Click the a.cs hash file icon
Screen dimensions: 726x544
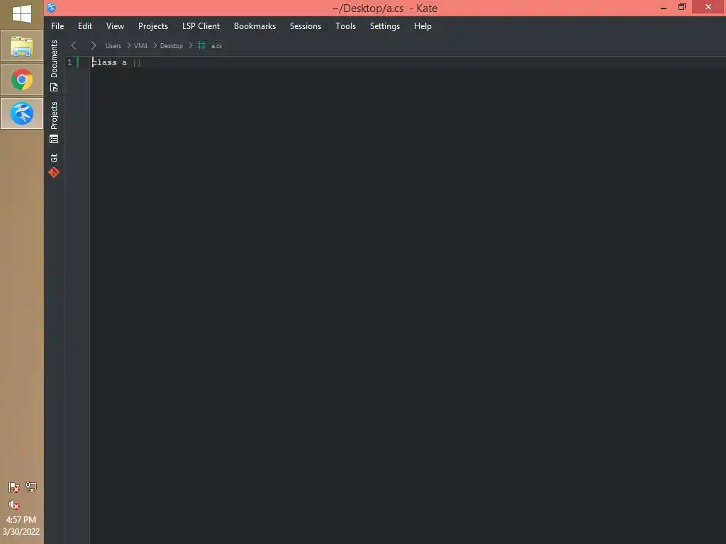(x=201, y=45)
